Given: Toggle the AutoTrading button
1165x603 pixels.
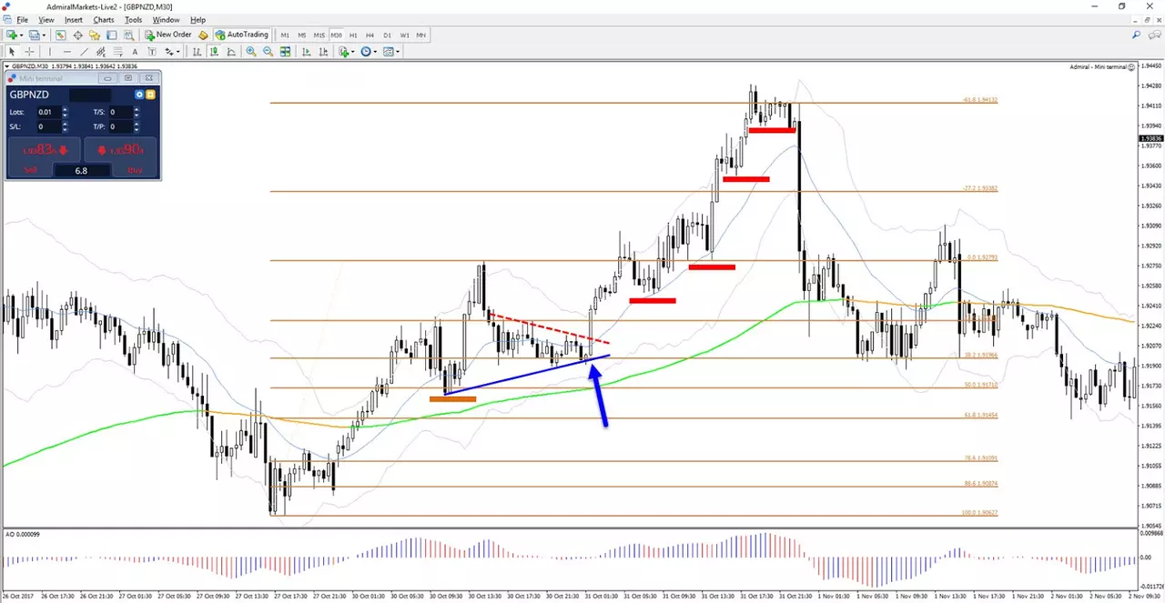Looking at the screenshot, I should [242, 35].
